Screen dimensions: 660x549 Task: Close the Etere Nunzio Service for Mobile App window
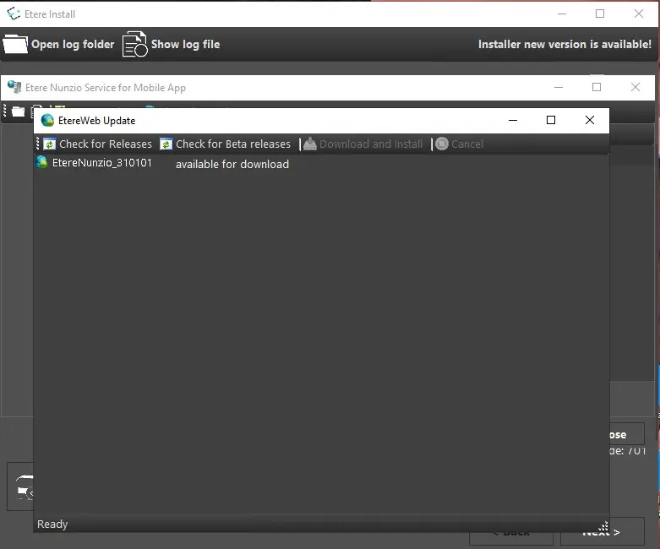tap(635, 87)
